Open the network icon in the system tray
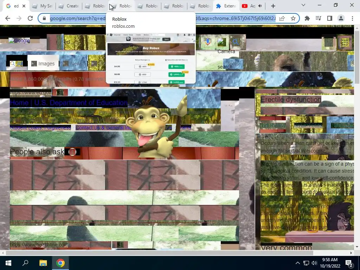360x270 pixels. coord(306,263)
